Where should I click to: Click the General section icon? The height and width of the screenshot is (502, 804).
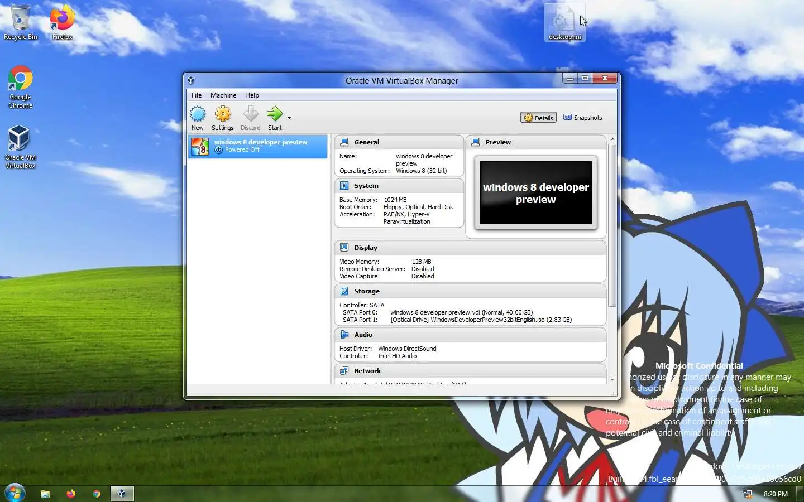click(x=344, y=142)
